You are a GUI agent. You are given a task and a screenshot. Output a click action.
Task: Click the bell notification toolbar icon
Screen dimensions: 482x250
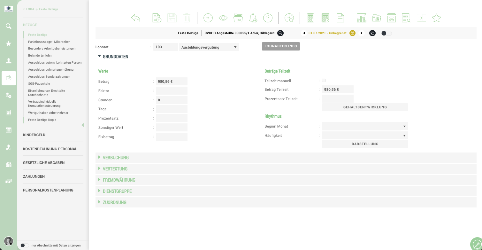253,18
